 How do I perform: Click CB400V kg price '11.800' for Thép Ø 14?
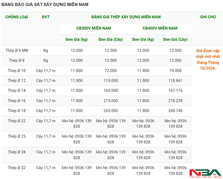[x=143, y=91]
